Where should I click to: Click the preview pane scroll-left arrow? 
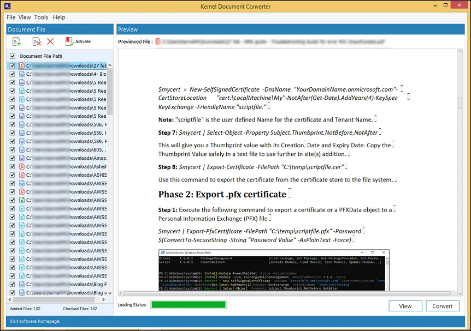coord(121,293)
